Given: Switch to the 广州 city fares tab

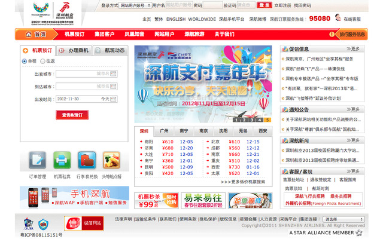Looking at the screenshot, I should [x=164, y=131].
